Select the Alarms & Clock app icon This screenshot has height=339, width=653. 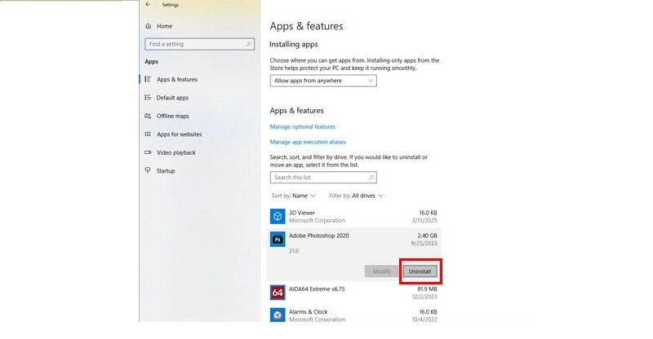click(x=278, y=315)
